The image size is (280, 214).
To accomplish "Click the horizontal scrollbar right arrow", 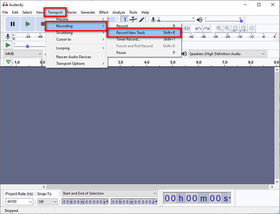I will point(272,187).
